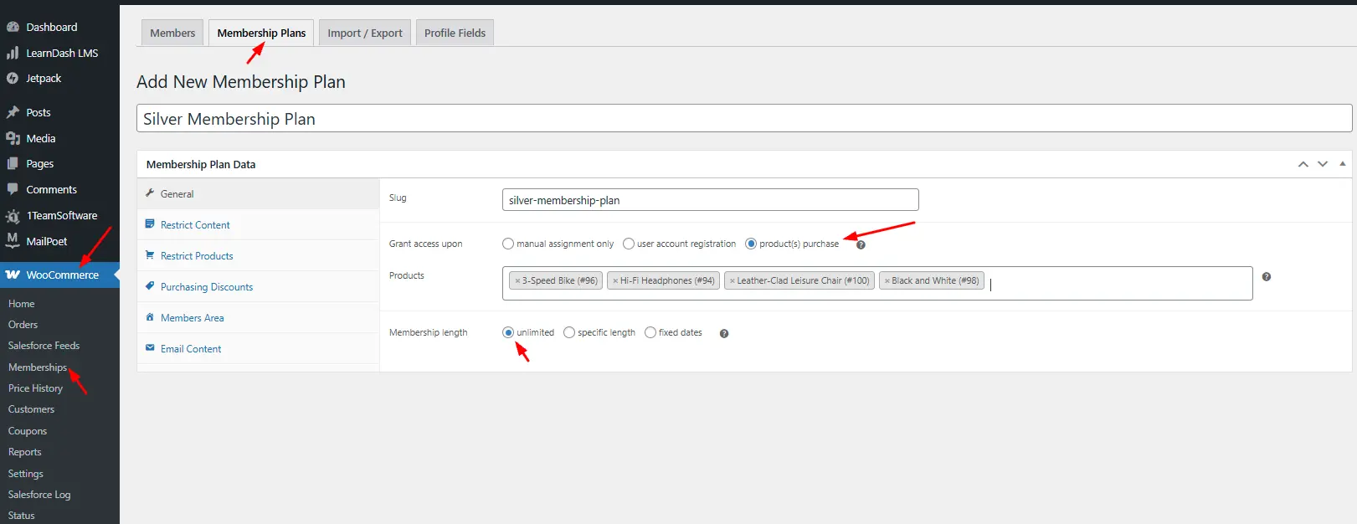Open WooCommerce Settings submenu item

tap(26, 474)
